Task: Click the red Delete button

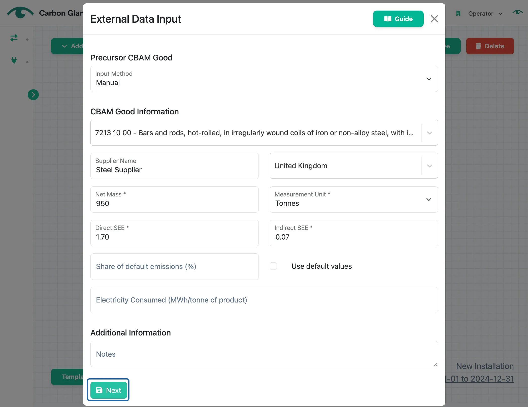Action: (x=490, y=46)
